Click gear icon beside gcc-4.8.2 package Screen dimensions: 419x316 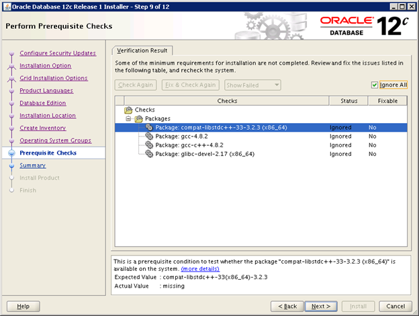149,136
